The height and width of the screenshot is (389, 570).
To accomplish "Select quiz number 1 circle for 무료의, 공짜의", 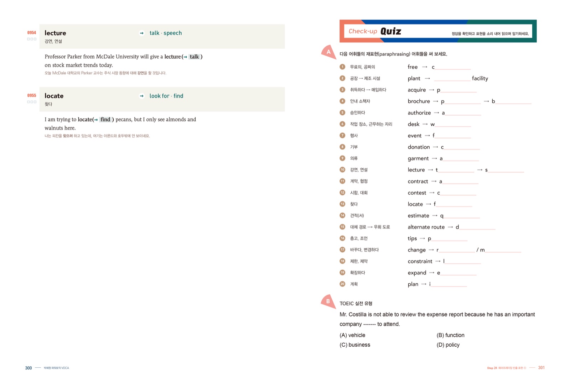I will tap(342, 67).
